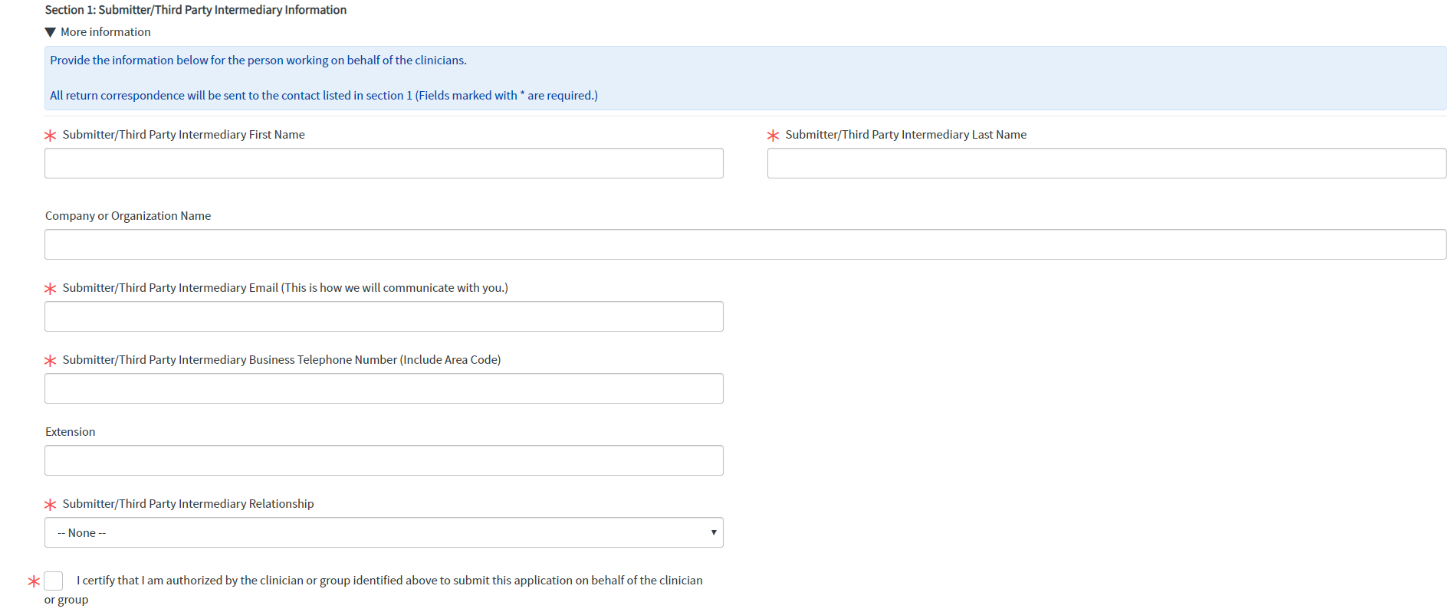The height and width of the screenshot is (612, 1452).
Task: Click the Business Telephone Number field
Action: tap(383, 388)
